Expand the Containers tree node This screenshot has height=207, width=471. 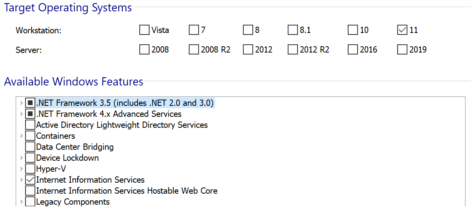click(21, 136)
